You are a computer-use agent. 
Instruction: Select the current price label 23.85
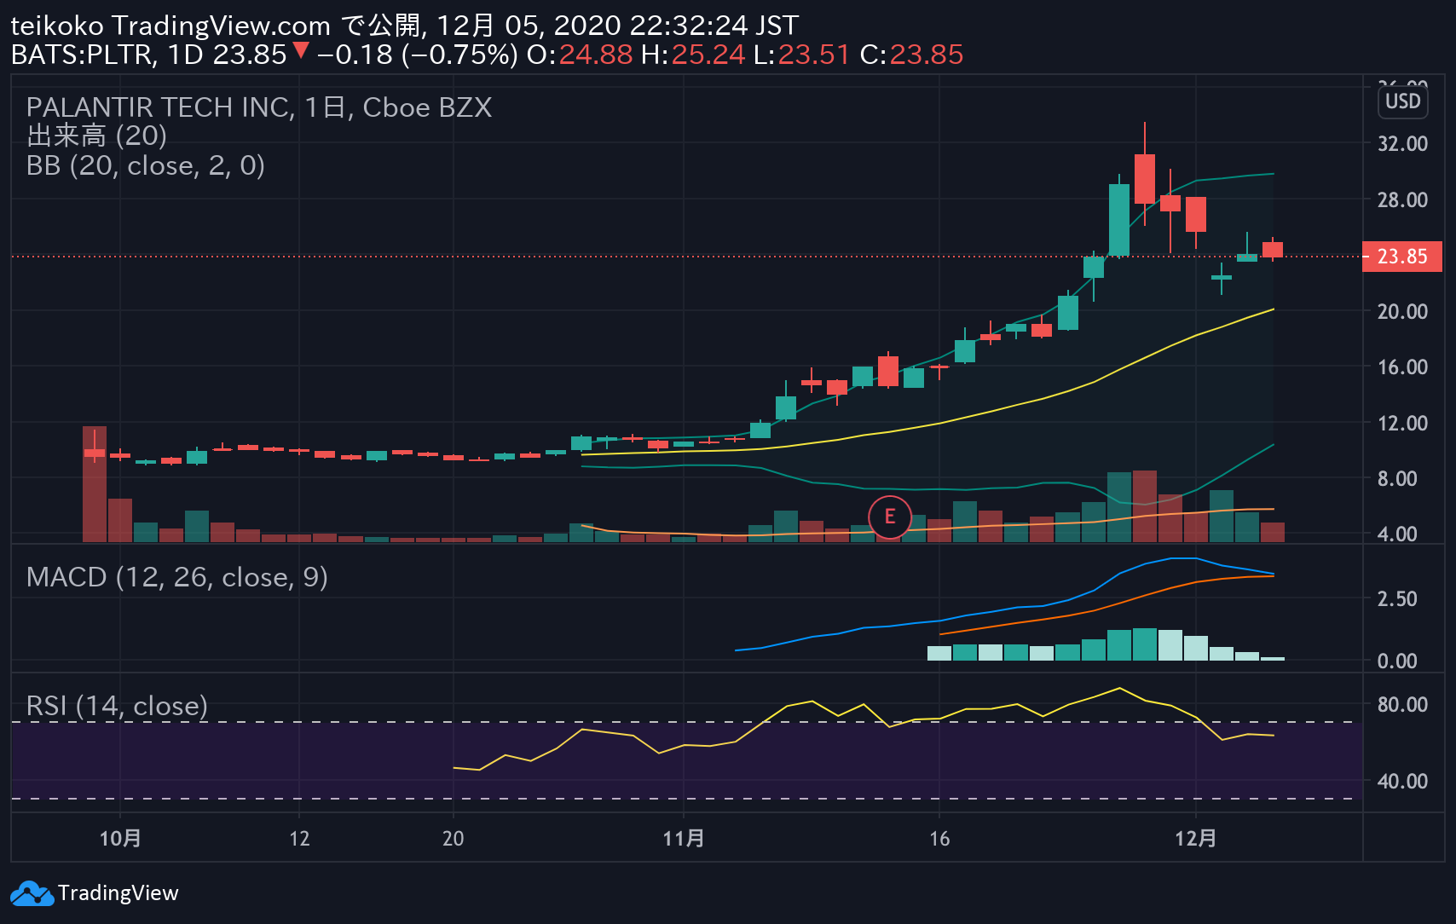[x=1402, y=257]
